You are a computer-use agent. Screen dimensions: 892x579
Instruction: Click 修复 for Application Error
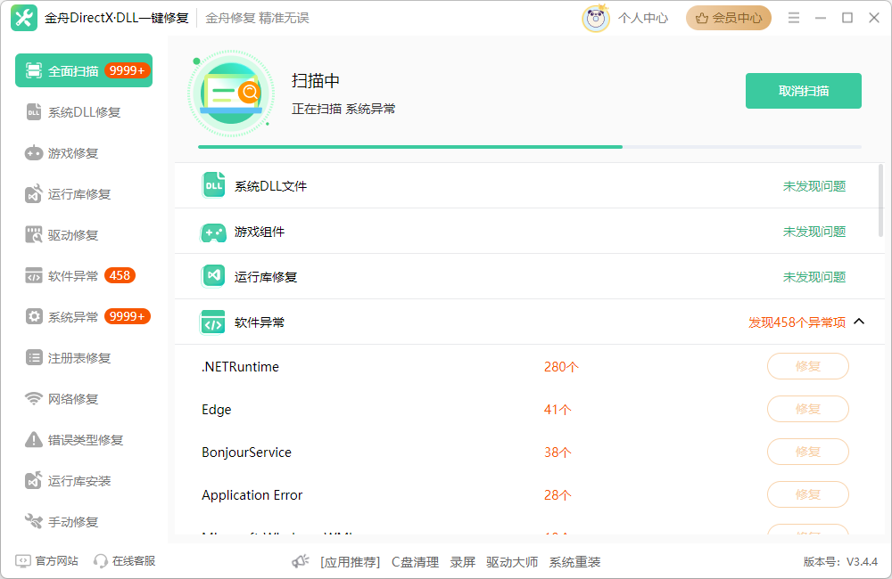pos(808,494)
